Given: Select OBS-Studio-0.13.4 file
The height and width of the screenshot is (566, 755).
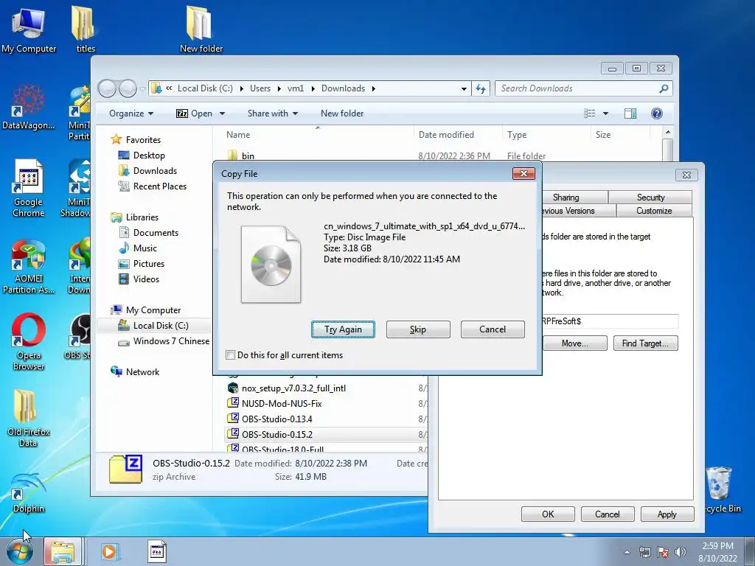Looking at the screenshot, I should (x=277, y=419).
